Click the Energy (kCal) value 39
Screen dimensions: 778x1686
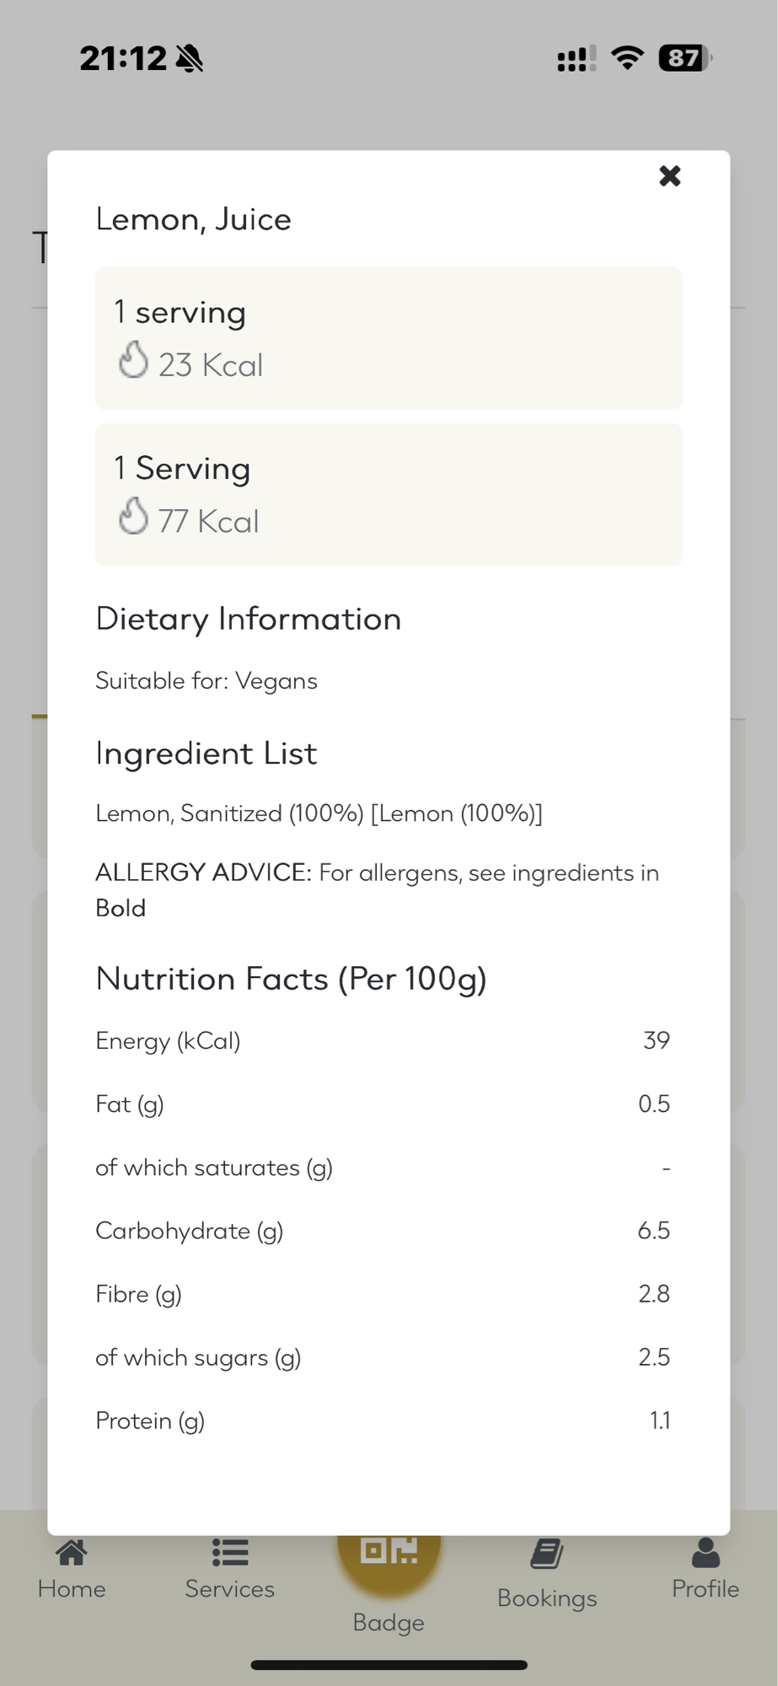coord(656,1040)
